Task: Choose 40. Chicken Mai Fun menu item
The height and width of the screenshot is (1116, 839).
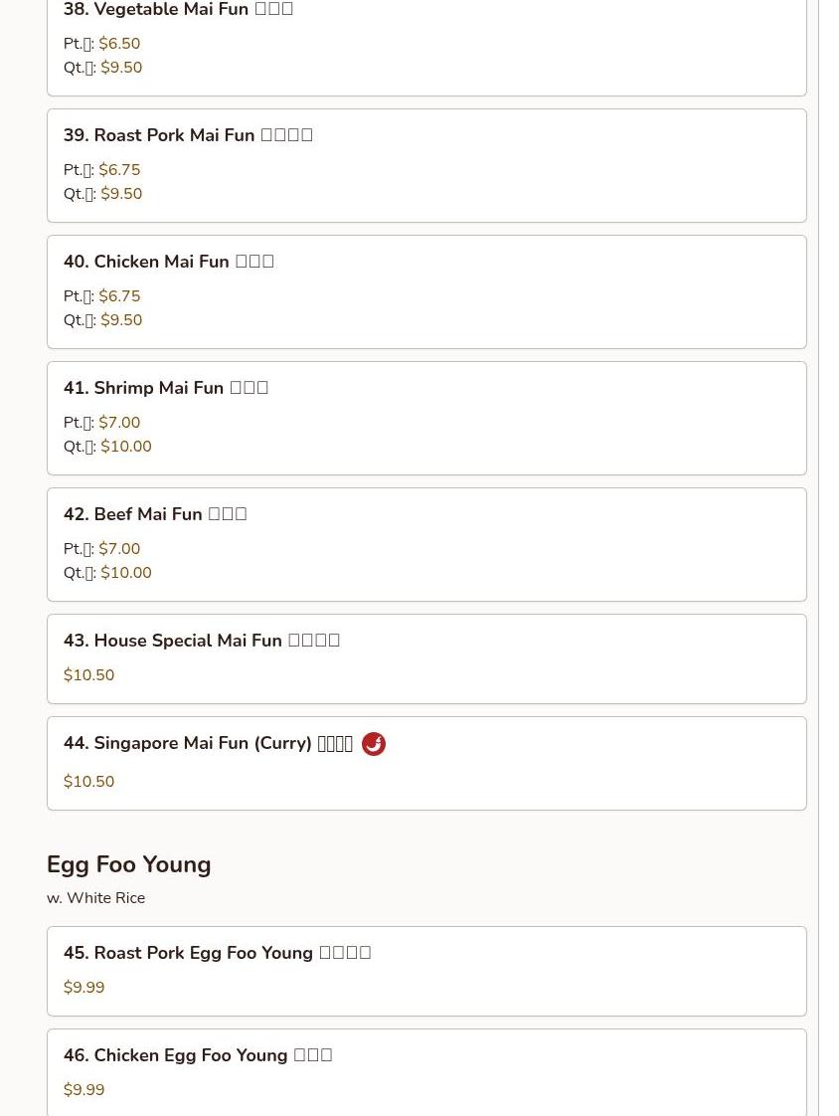Action: (x=426, y=291)
